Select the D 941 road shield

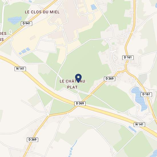pyautogui.click(x=27, y=23)
